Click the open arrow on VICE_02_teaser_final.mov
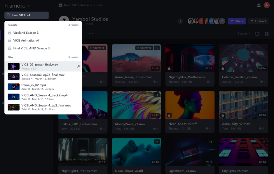This screenshot has width=274, height=174. [x=78, y=66]
